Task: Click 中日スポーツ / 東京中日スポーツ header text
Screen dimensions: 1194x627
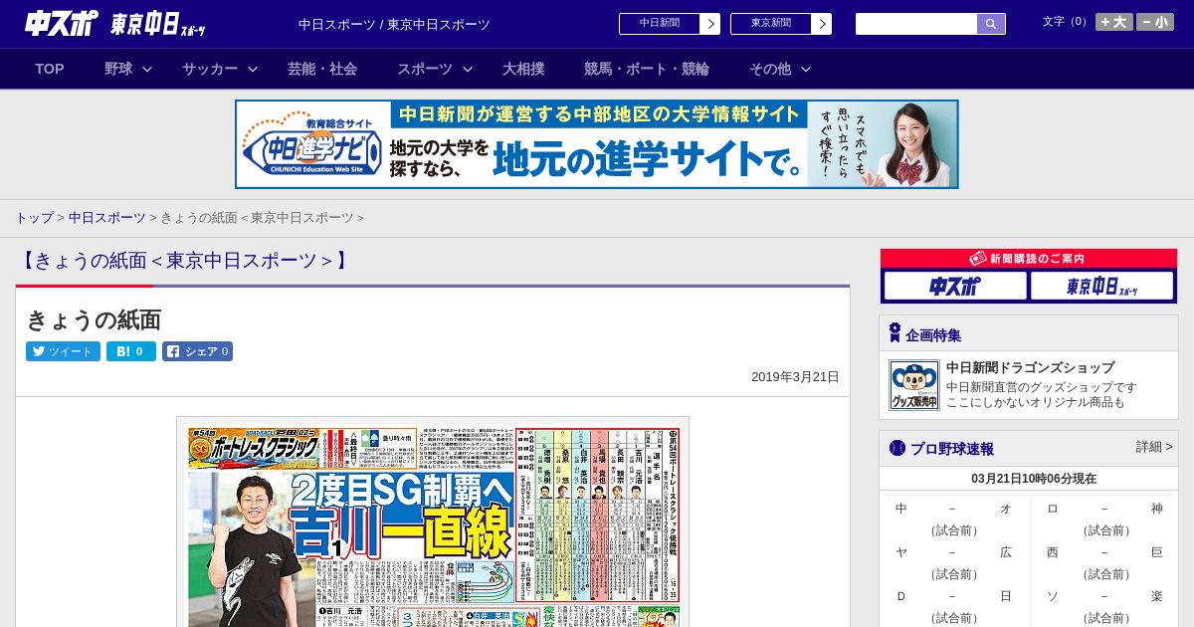Action: (394, 24)
